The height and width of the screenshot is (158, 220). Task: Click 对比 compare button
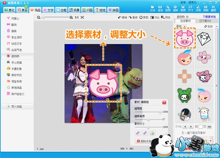click(155, 17)
